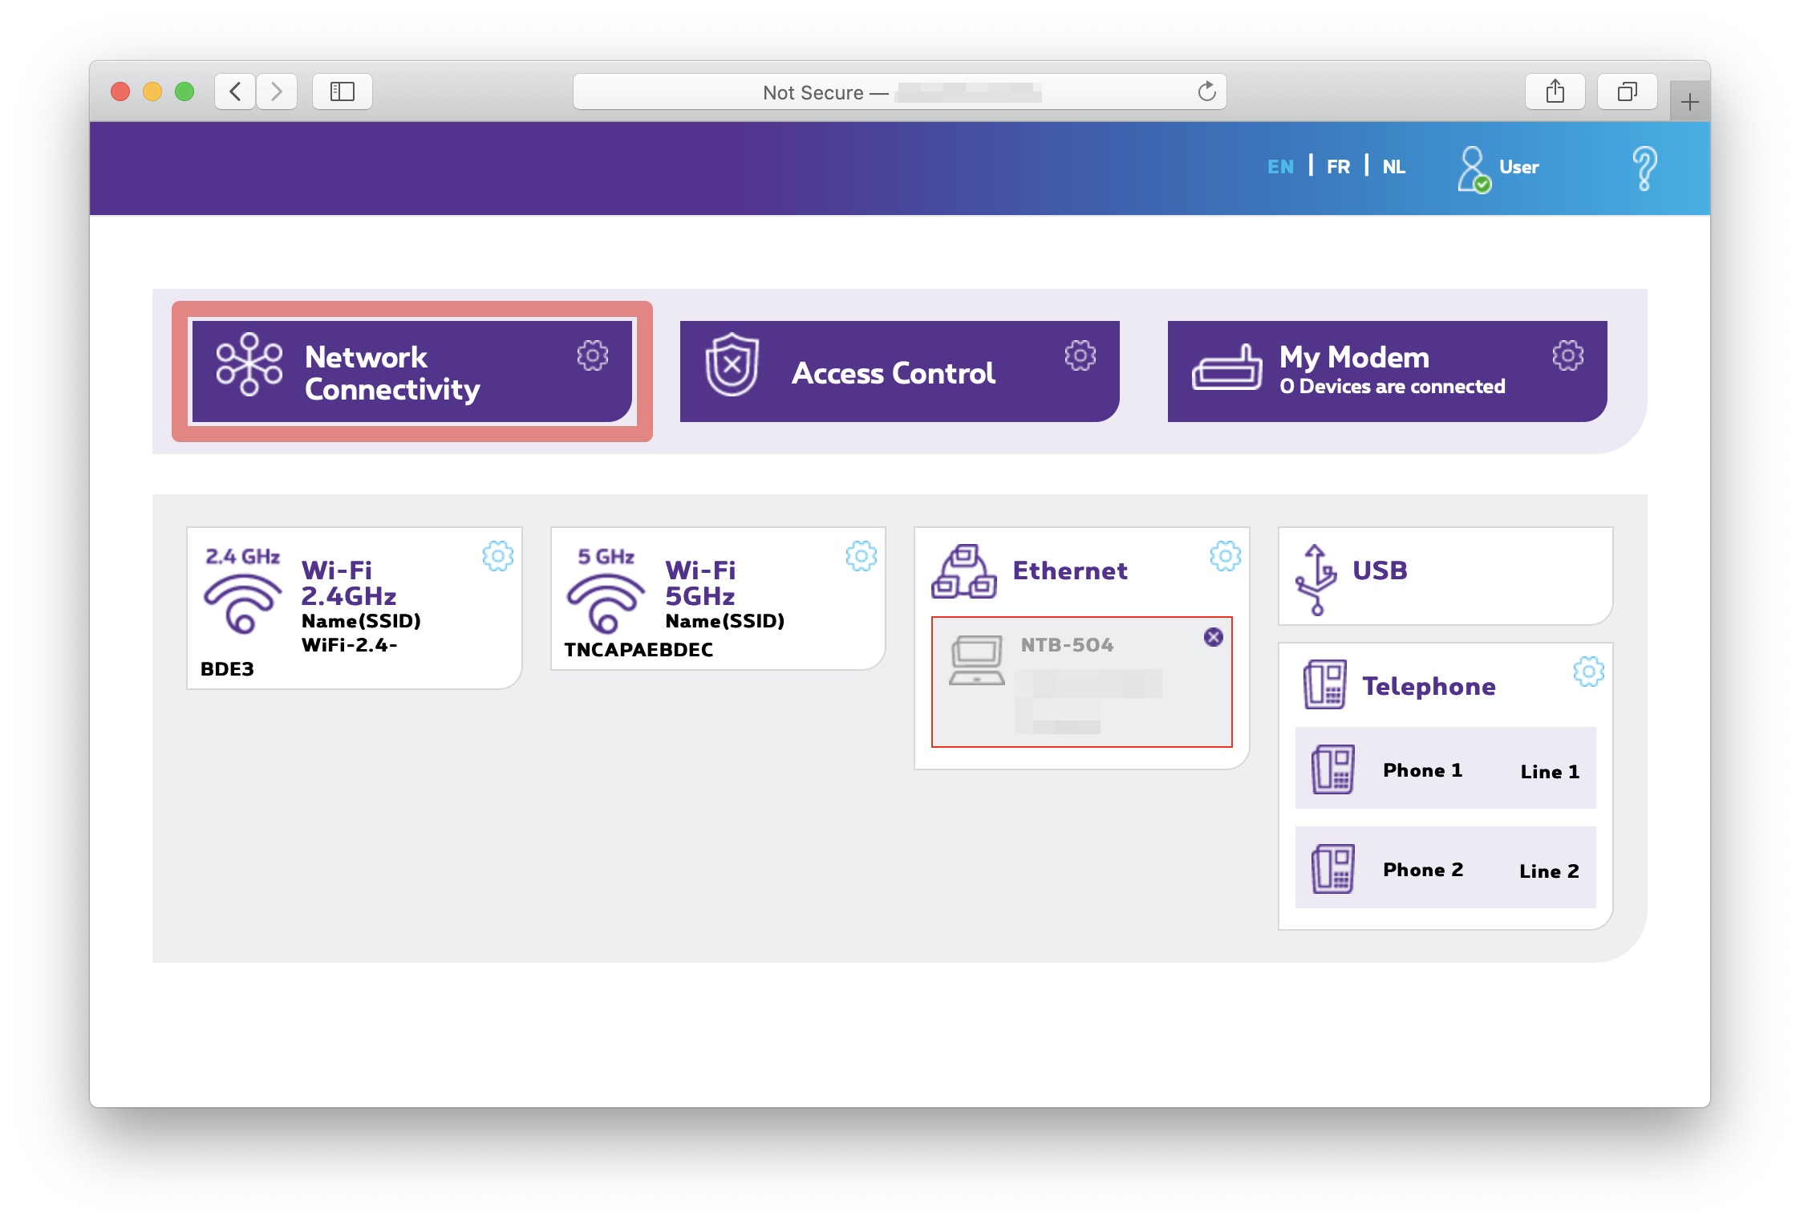
Task: Click the My Modem router icon
Action: click(1227, 367)
